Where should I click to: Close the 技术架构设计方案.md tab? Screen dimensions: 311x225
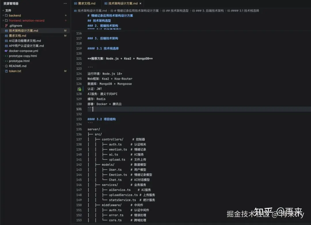(141, 3)
